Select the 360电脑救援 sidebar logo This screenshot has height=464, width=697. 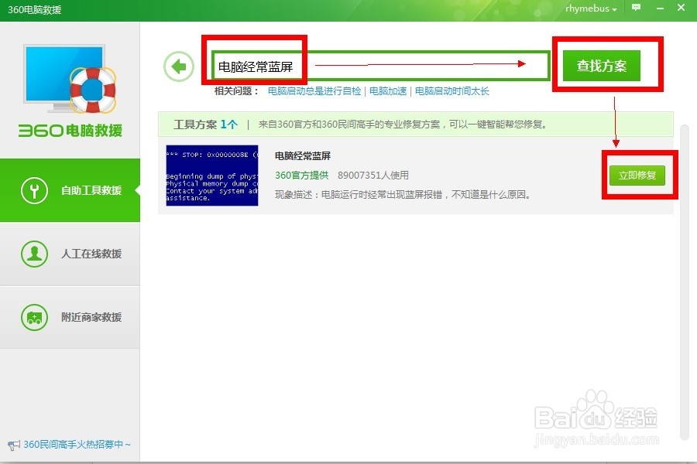[x=70, y=131]
